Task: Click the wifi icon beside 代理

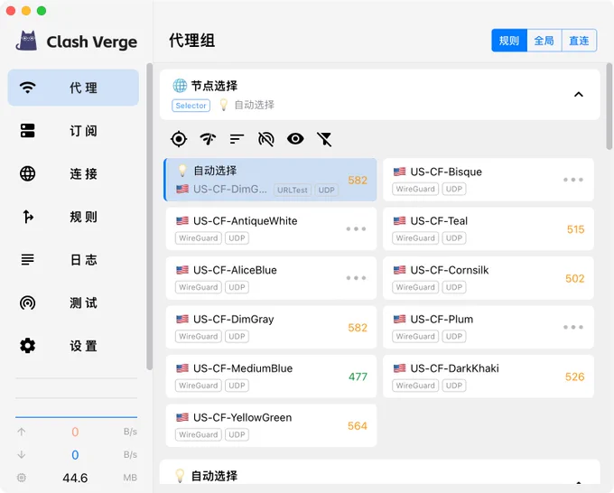Action: coord(27,88)
